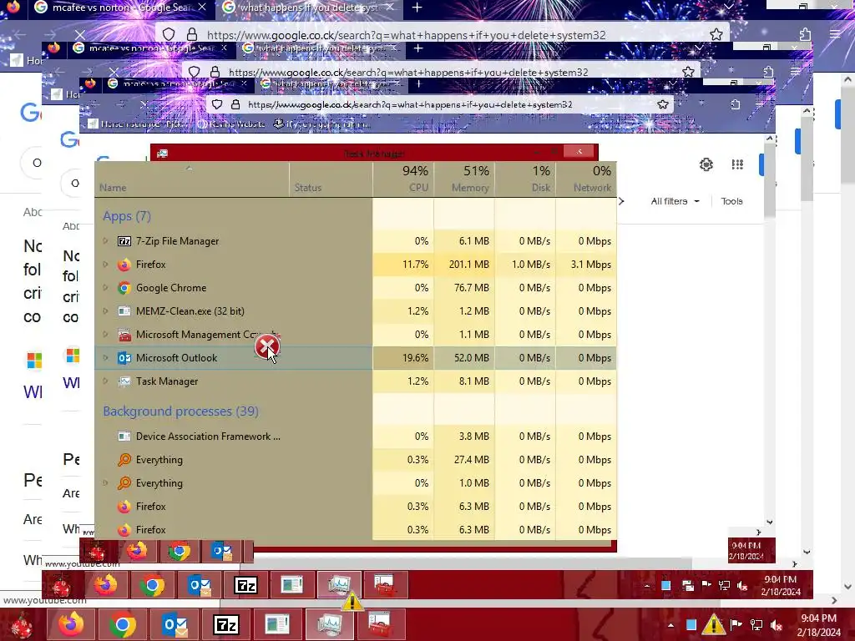Sort by the Network column header
855x641 pixels.
pyautogui.click(x=587, y=179)
